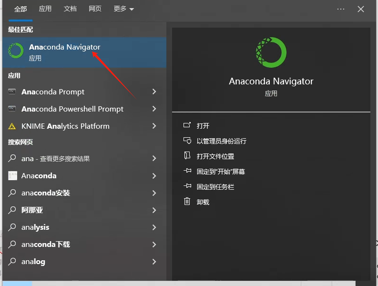Open the 更多 (More) dropdown

click(x=123, y=9)
